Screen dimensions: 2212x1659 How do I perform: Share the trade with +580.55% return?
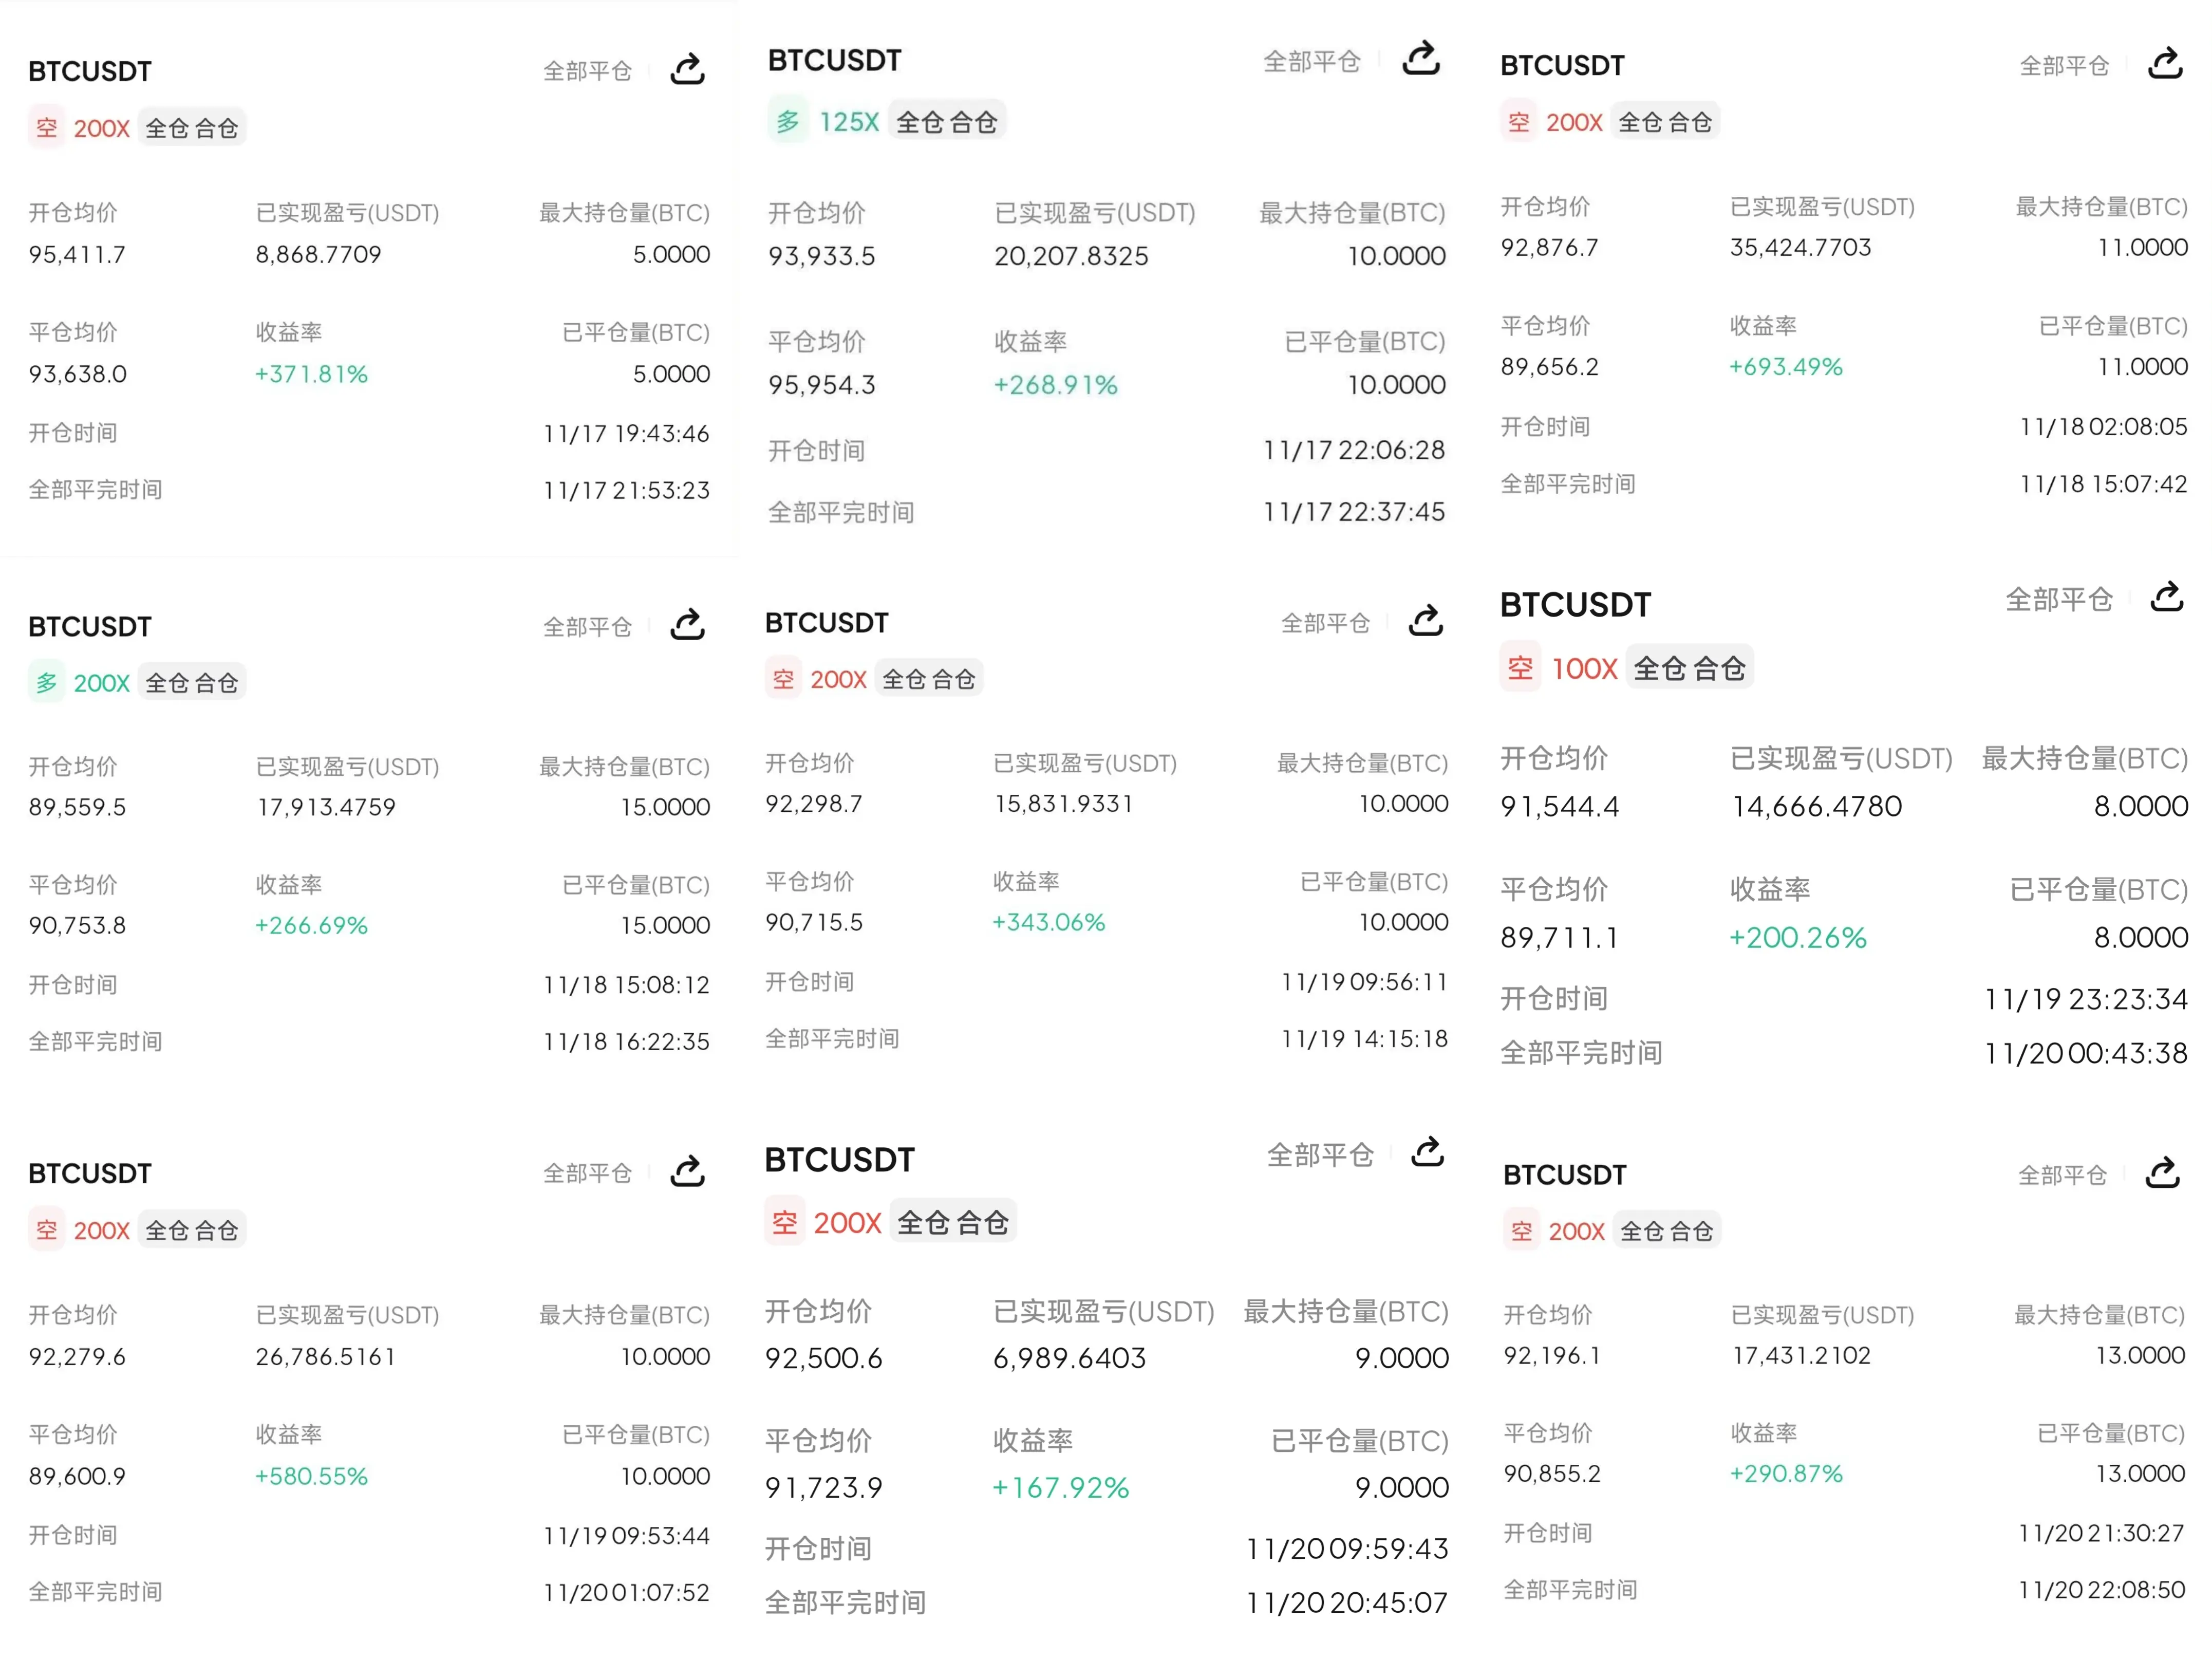[x=687, y=1171]
